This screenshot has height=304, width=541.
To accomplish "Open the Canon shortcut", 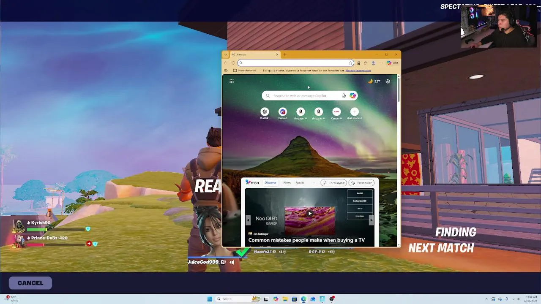I will point(336,114).
